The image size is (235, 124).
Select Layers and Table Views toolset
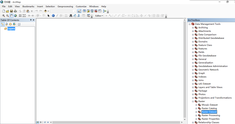(x=210, y=87)
